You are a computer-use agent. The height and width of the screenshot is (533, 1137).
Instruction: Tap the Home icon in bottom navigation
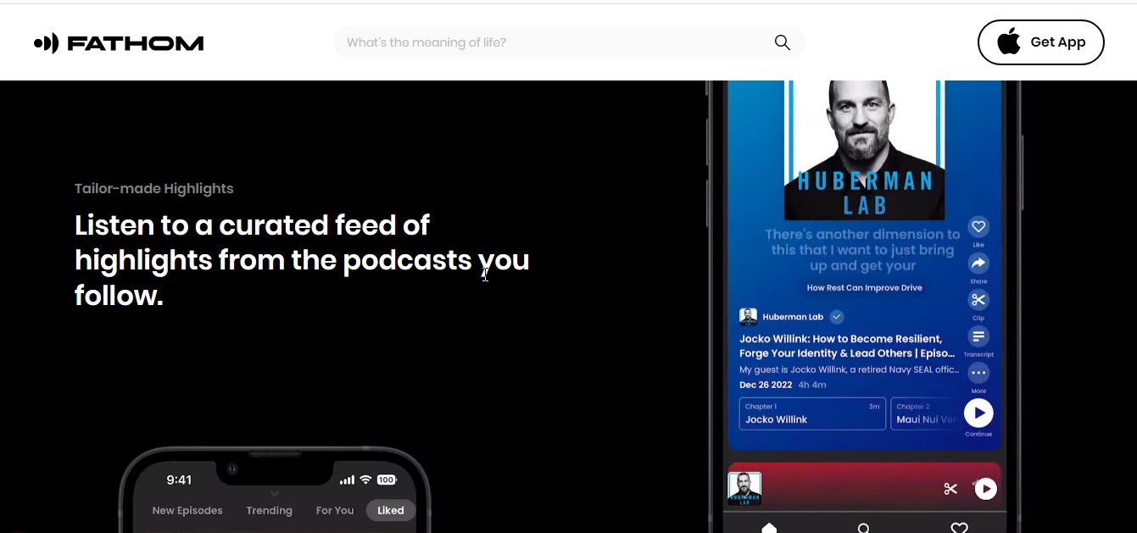click(769, 528)
